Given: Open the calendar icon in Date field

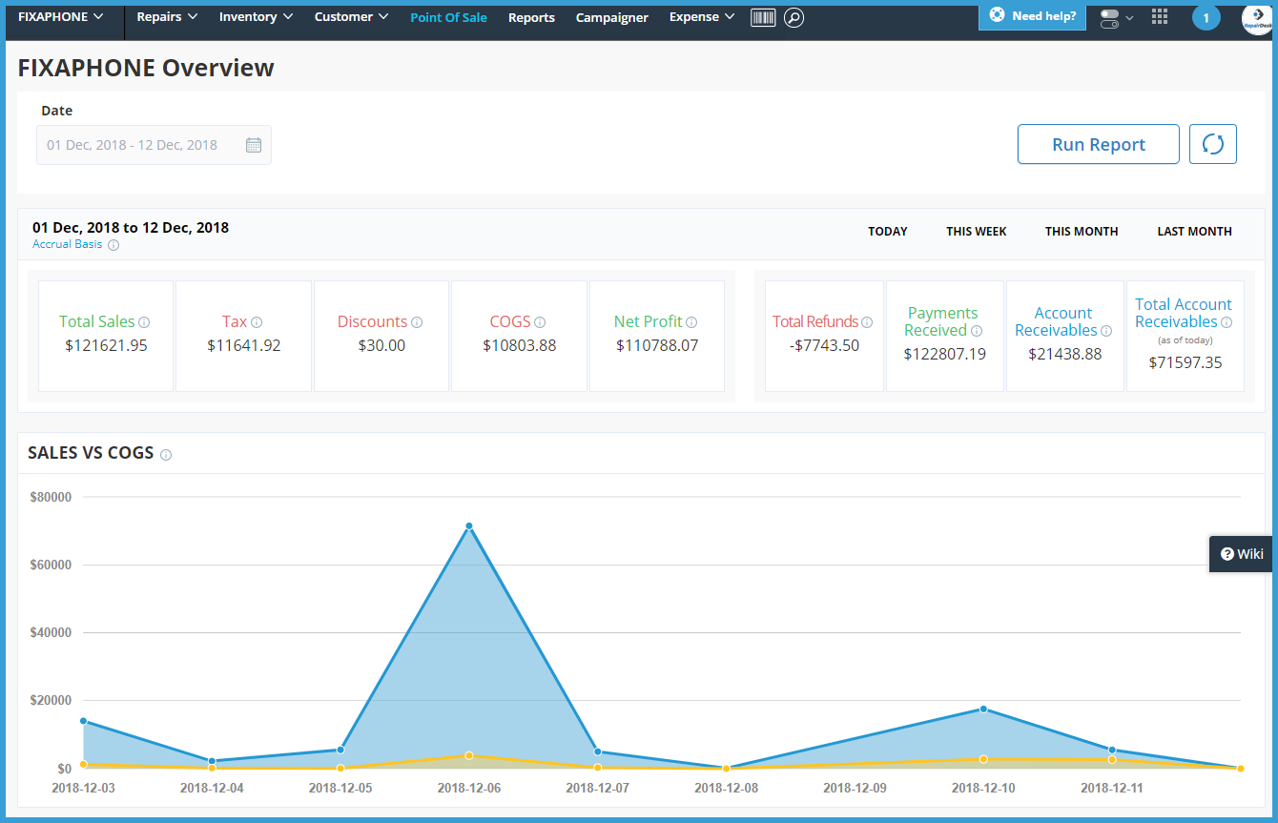Looking at the screenshot, I should tap(254, 145).
